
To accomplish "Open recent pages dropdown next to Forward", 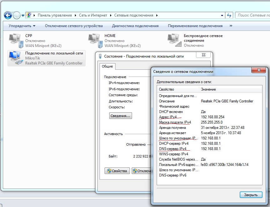I will pyautogui.click(x=23, y=16).
